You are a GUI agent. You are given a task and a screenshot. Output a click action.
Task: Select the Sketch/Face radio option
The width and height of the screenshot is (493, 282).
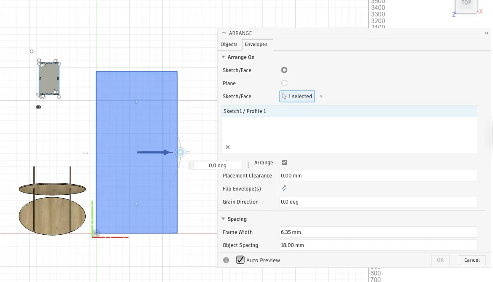pos(284,70)
